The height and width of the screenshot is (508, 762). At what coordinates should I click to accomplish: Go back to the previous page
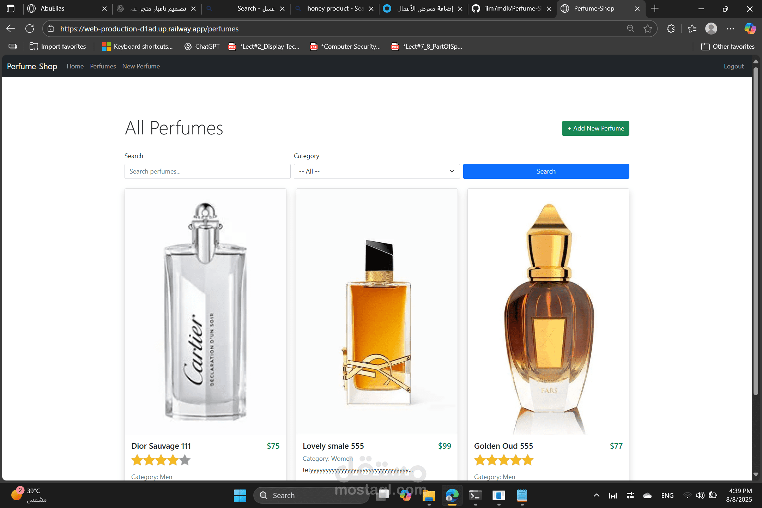11,29
